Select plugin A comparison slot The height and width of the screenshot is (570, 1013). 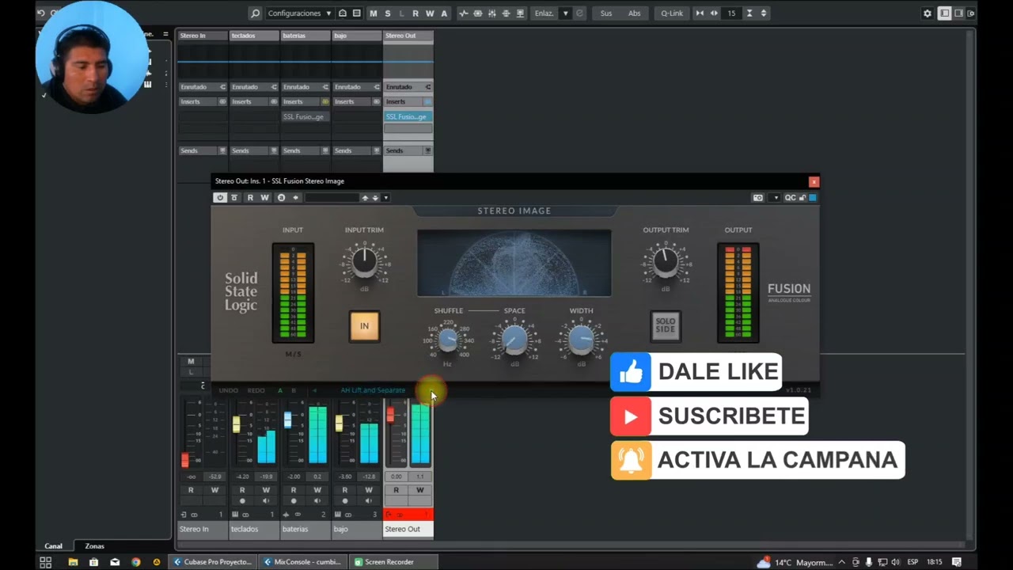280,390
